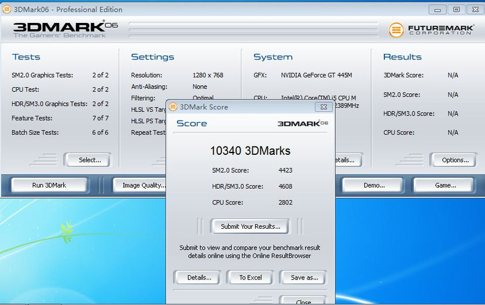Click the Intel Core i5 CPU text

(x=318, y=98)
